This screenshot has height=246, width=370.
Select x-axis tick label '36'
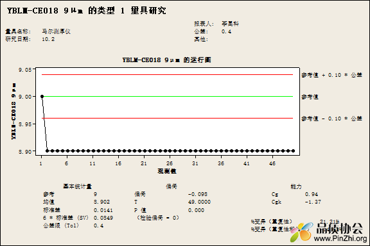point(221,163)
